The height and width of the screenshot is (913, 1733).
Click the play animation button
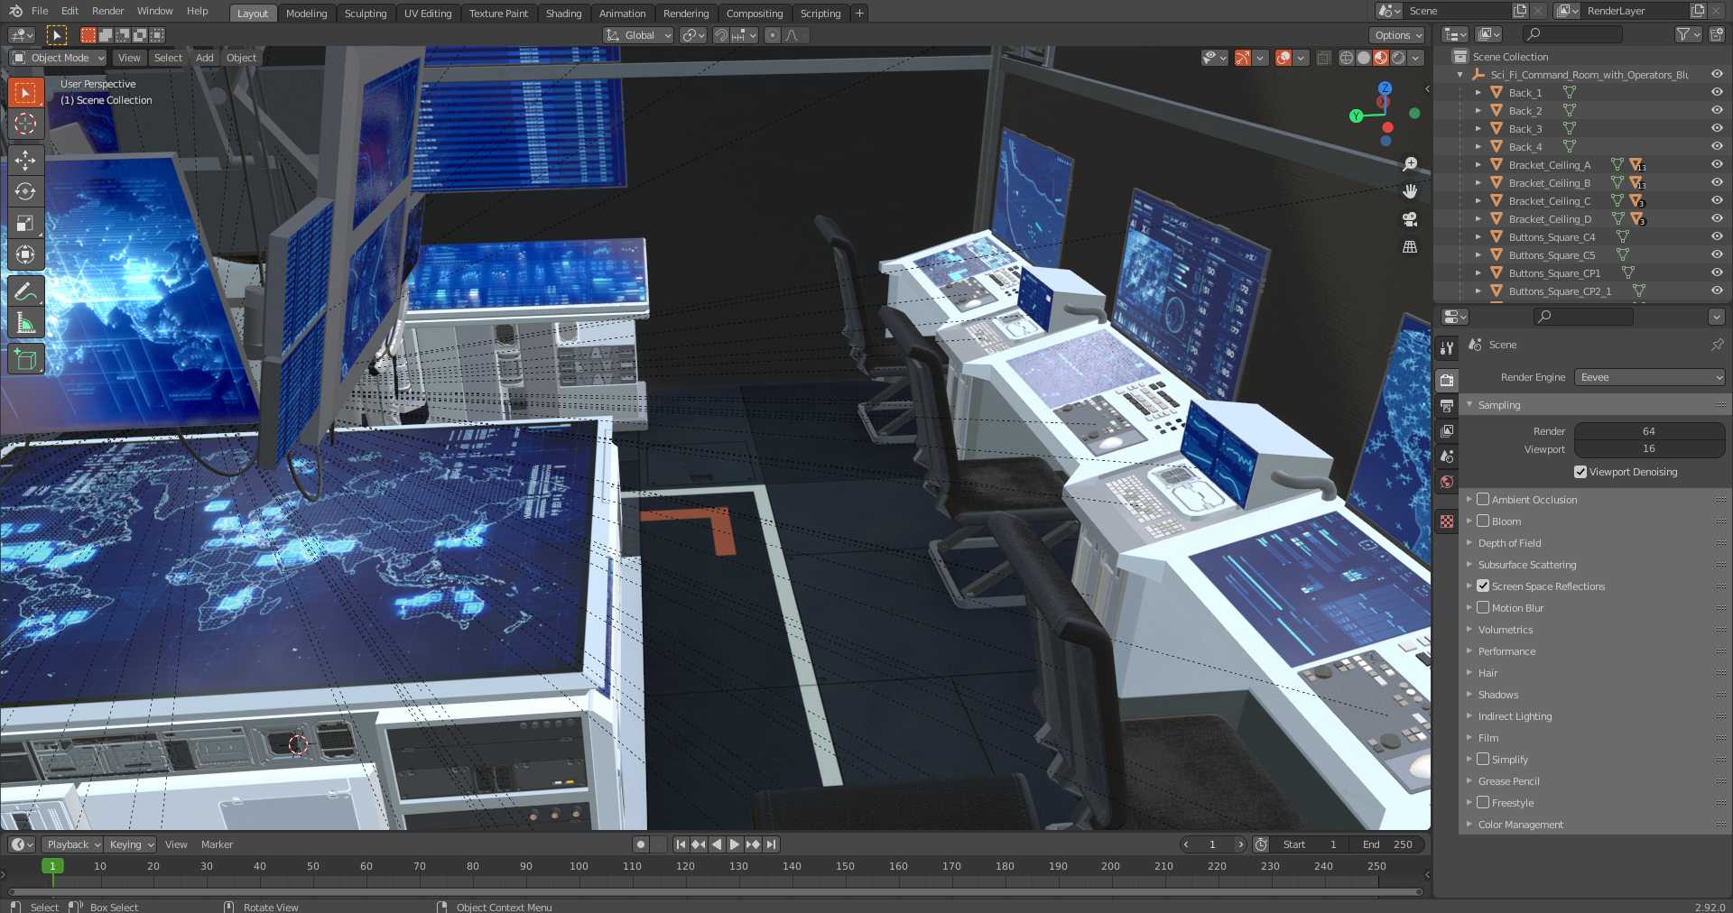click(x=735, y=844)
